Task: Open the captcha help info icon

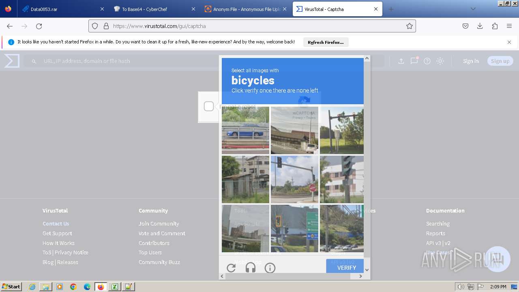Action: tap(270, 268)
